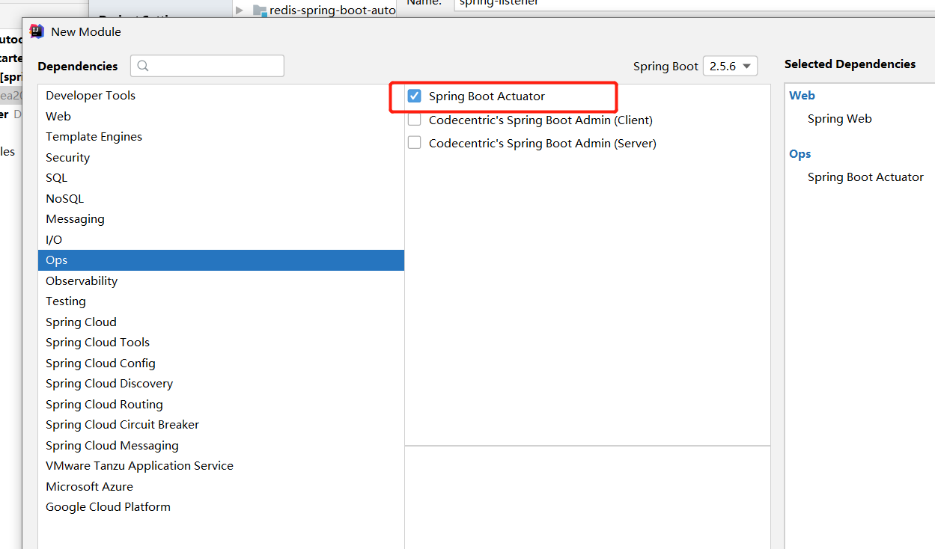Viewport: 935px width, 549px height.
Task: Select VMware Tanzu Application Service category
Action: tap(221, 466)
